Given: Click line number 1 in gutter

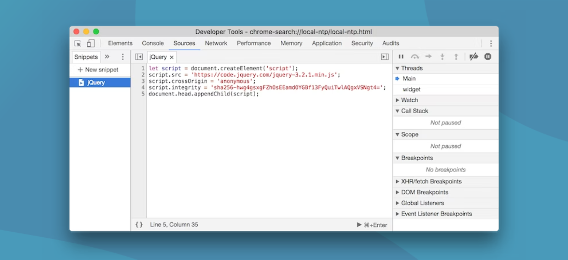Looking at the screenshot, I should pos(143,68).
